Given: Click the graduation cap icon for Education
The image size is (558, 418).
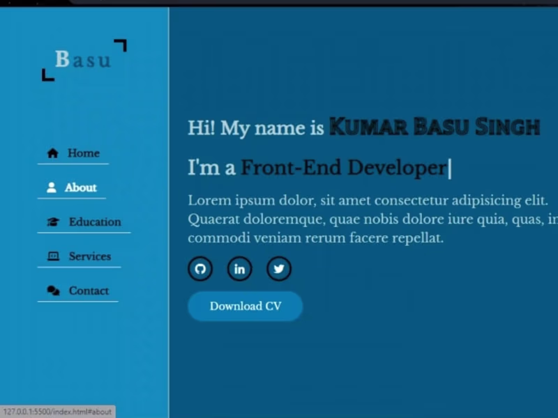Looking at the screenshot, I should coord(52,221).
